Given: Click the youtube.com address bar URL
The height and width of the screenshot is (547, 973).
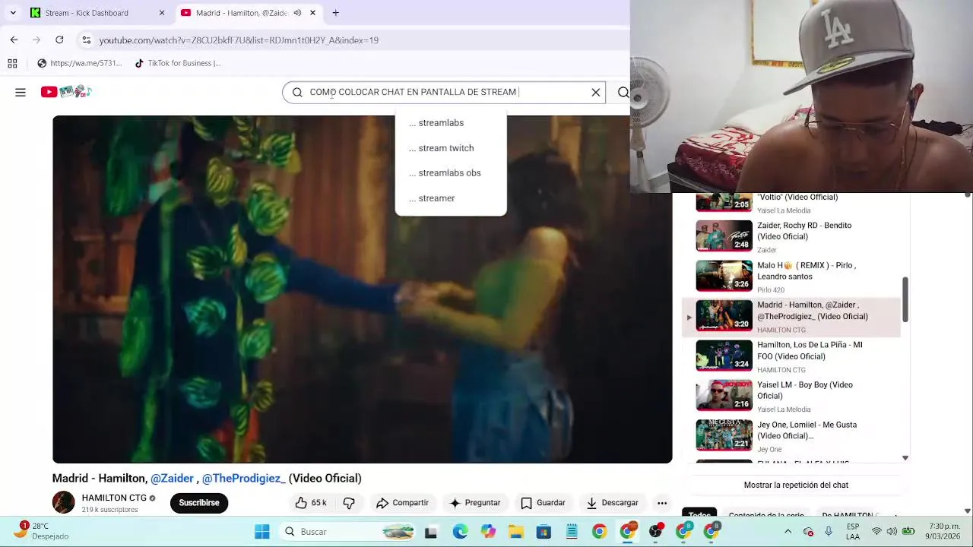Looking at the screenshot, I should tap(239, 40).
